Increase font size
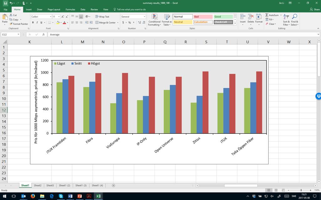This screenshot has width=321, height=200. (x=63, y=17)
